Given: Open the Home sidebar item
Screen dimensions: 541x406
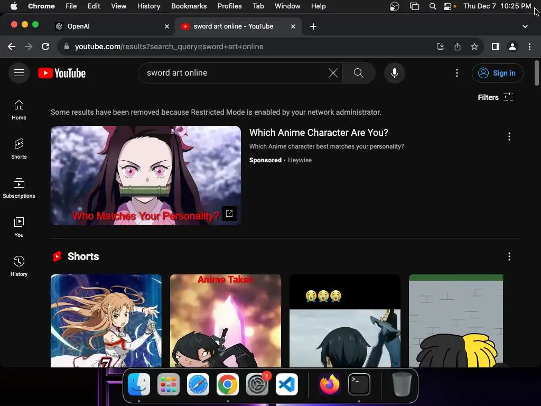Looking at the screenshot, I should coord(19,110).
